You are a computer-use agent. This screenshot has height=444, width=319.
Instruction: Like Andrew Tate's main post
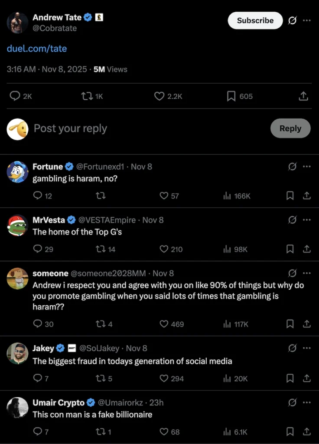click(x=159, y=96)
